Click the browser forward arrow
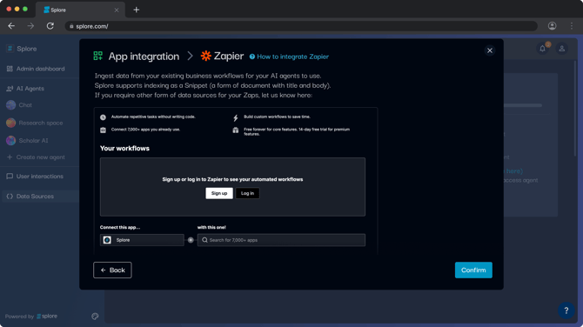 pos(30,26)
